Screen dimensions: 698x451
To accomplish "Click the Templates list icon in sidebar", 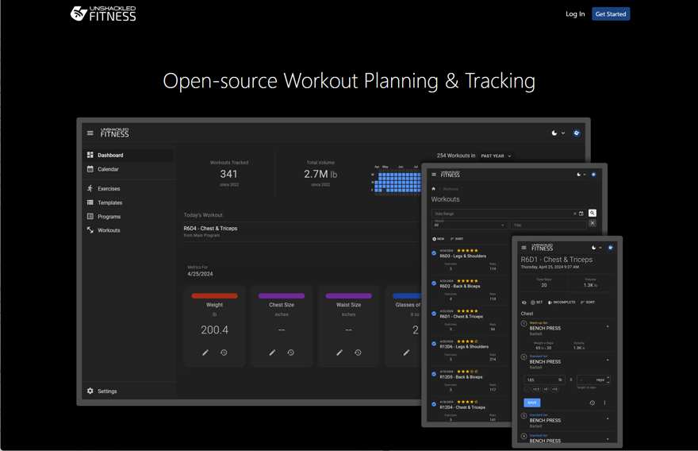I will coord(90,202).
